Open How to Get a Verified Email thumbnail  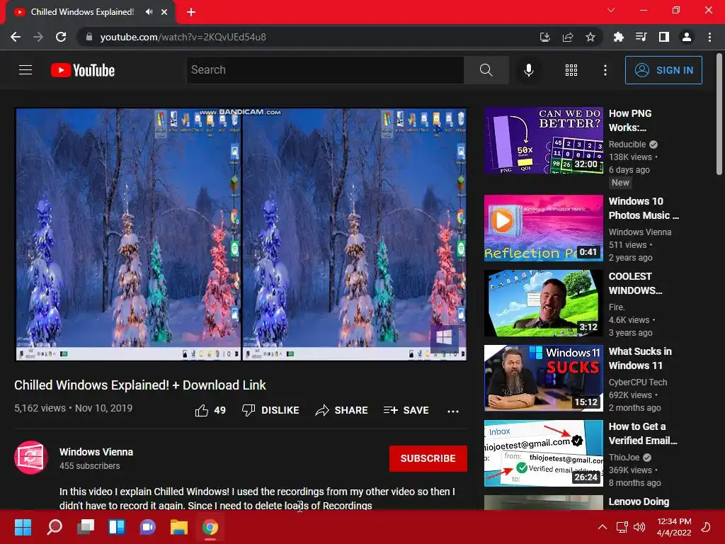click(543, 453)
